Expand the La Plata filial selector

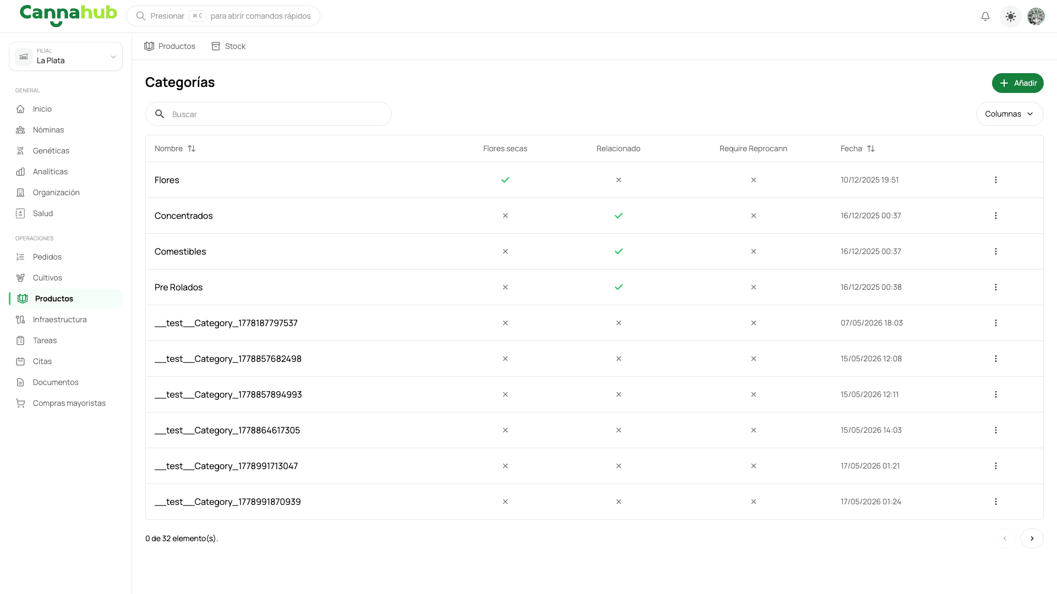66,56
